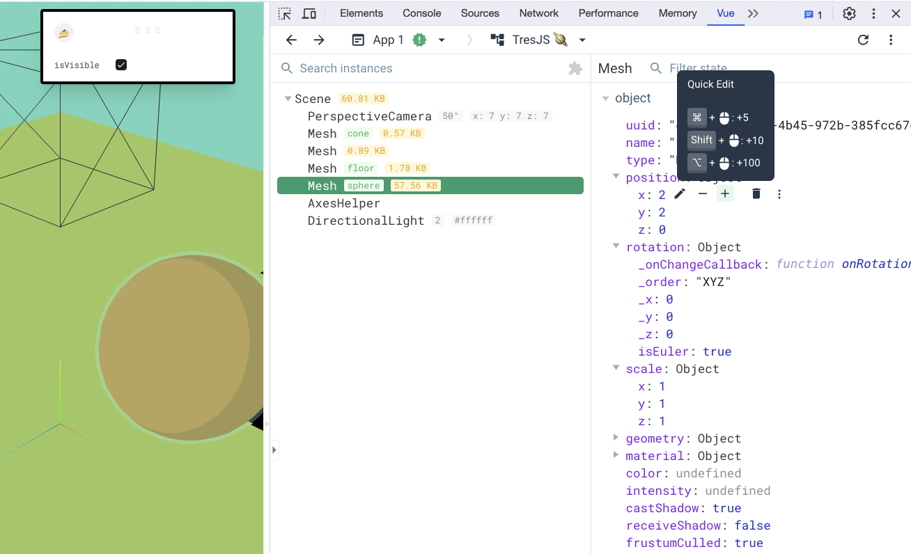911x554 pixels.
Task: Uncheck the isVisible checkbox
Action: tap(121, 65)
